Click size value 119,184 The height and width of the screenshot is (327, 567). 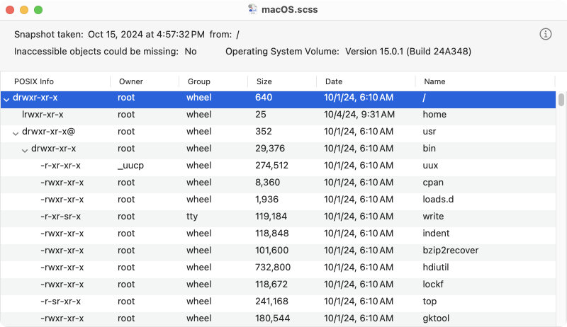[271, 216]
